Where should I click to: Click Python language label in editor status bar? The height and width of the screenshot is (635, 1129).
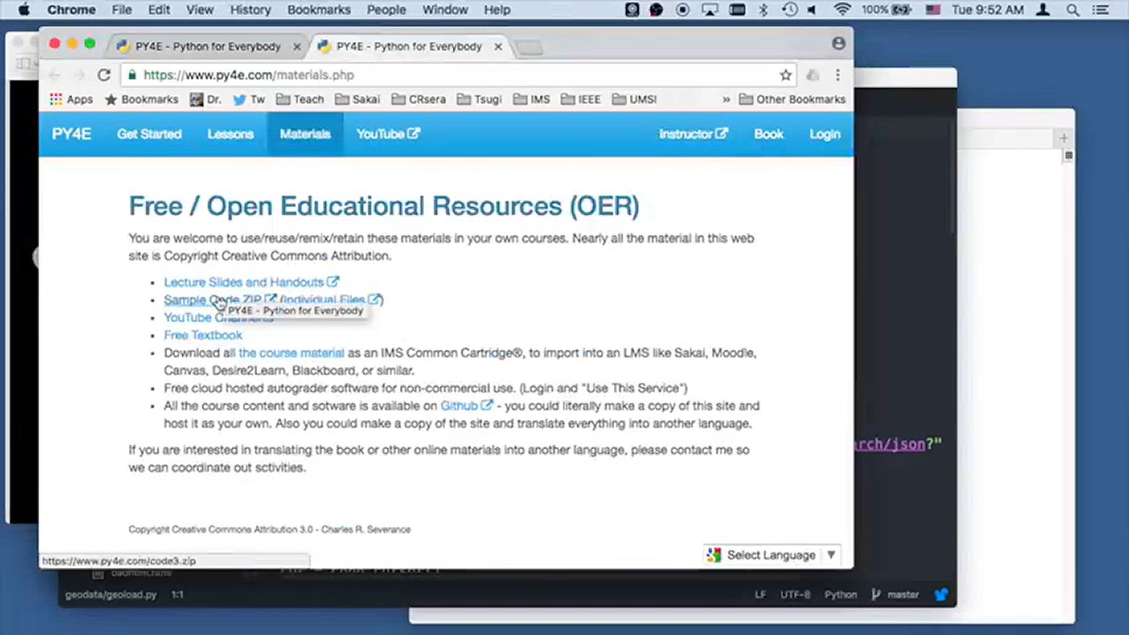[840, 594]
